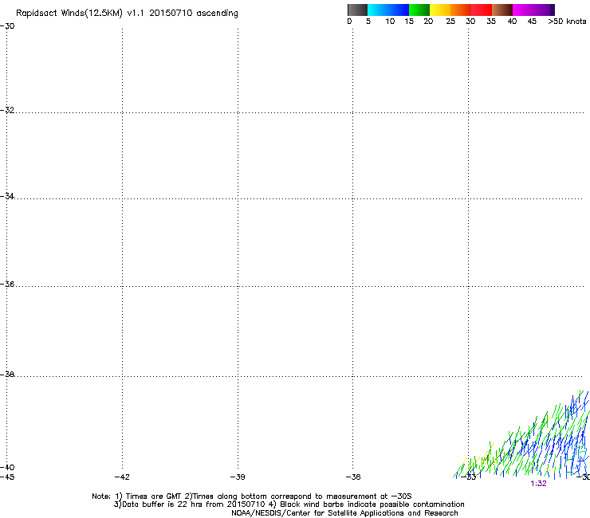Click the NOAA/NESDIS credit line
This screenshot has height=518, width=590.
(x=344, y=513)
